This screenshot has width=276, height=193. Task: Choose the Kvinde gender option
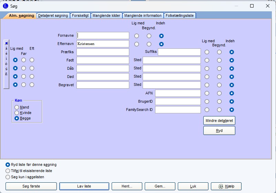(17, 113)
